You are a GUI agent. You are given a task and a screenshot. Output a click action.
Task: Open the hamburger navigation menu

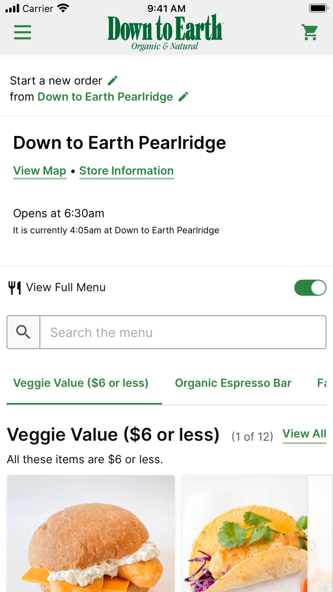tap(22, 32)
